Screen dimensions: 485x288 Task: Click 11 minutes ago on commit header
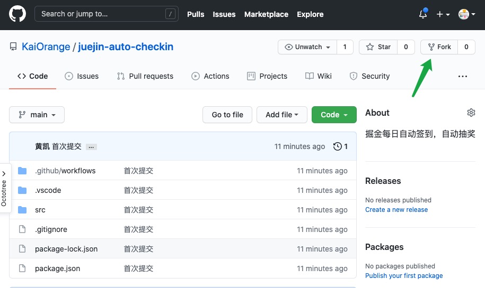click(x=299, y=146)
